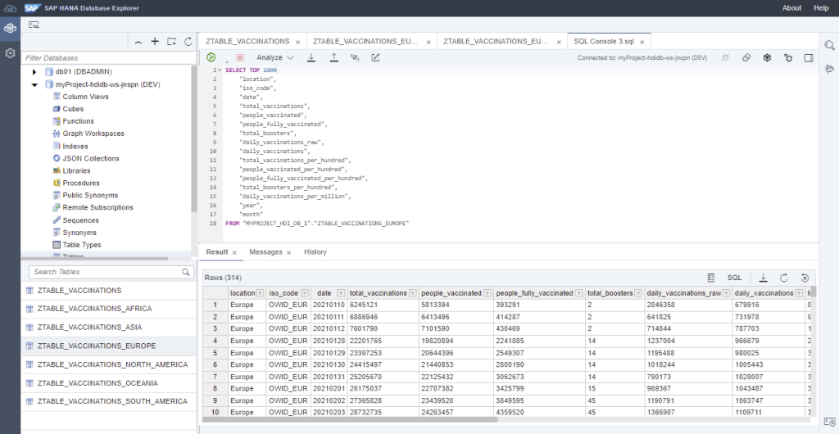The height and width of the screenshot is (434, 839).
Task: Open the total_boosters column filter dropdown
Action: click(638, 293)
